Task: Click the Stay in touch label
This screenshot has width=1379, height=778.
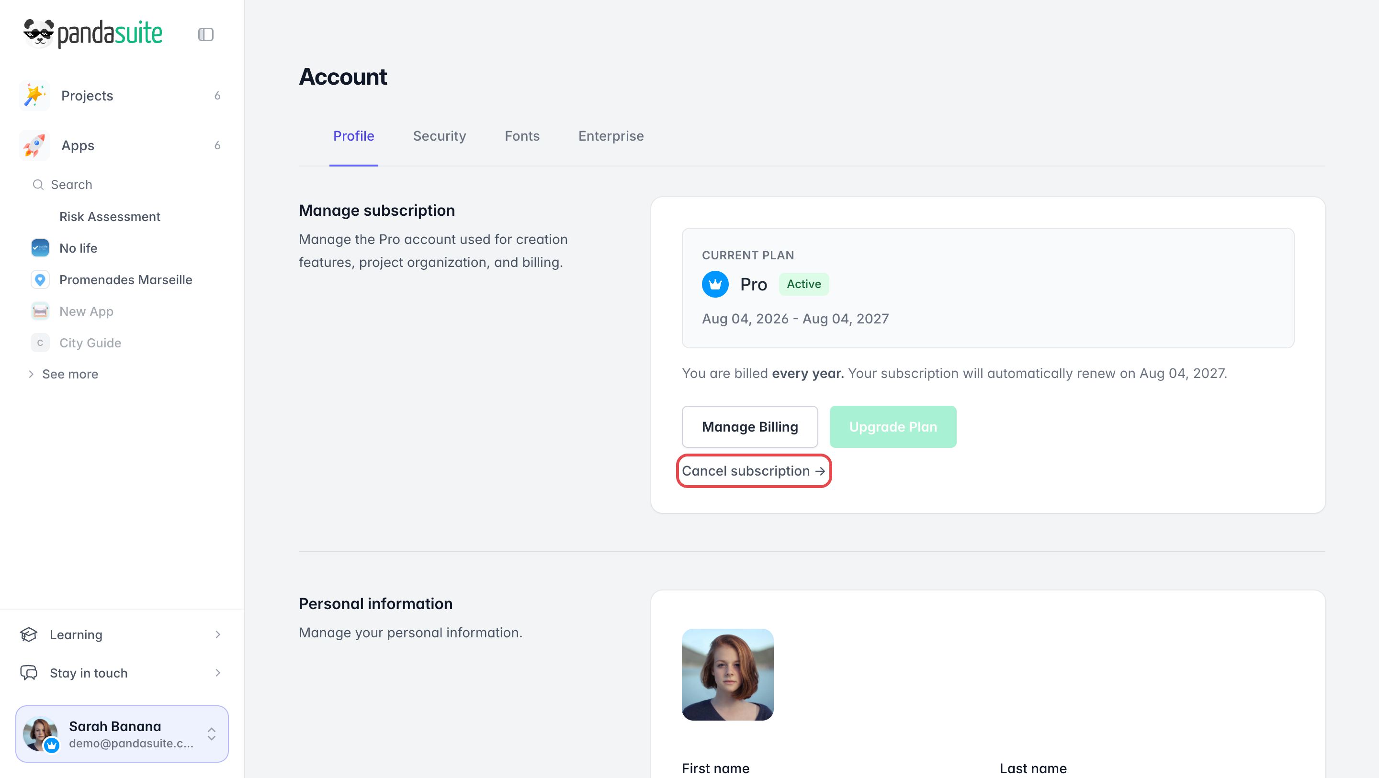Action: (89, 673)
